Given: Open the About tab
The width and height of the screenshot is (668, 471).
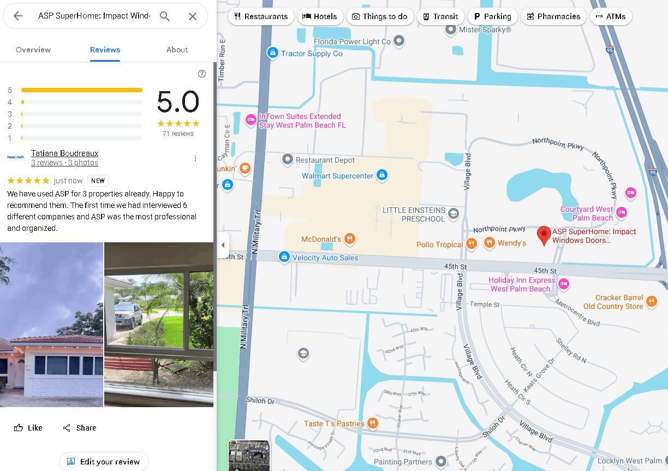Looking at the screenshot, I should (x=177, y=50).
